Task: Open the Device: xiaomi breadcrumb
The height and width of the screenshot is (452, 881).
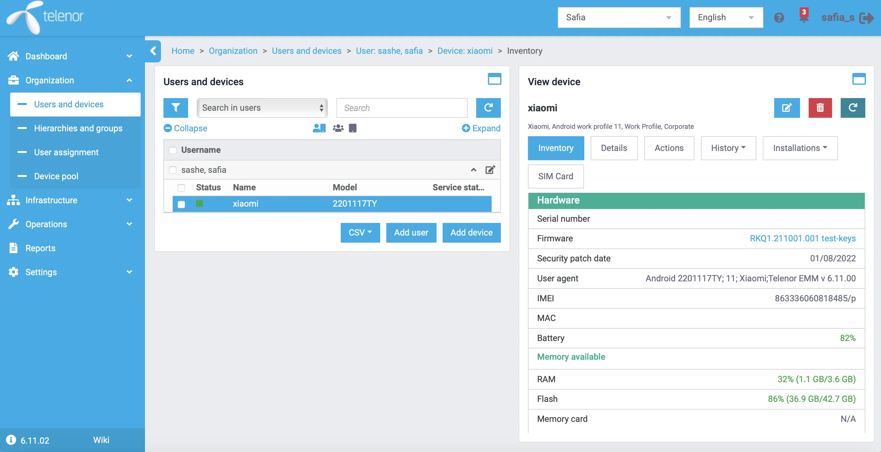Action: tap(465, 51)
